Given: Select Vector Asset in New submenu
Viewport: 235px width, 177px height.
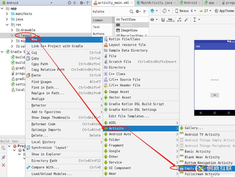Looking at the screenshot, I should click(x=141, y=97).
